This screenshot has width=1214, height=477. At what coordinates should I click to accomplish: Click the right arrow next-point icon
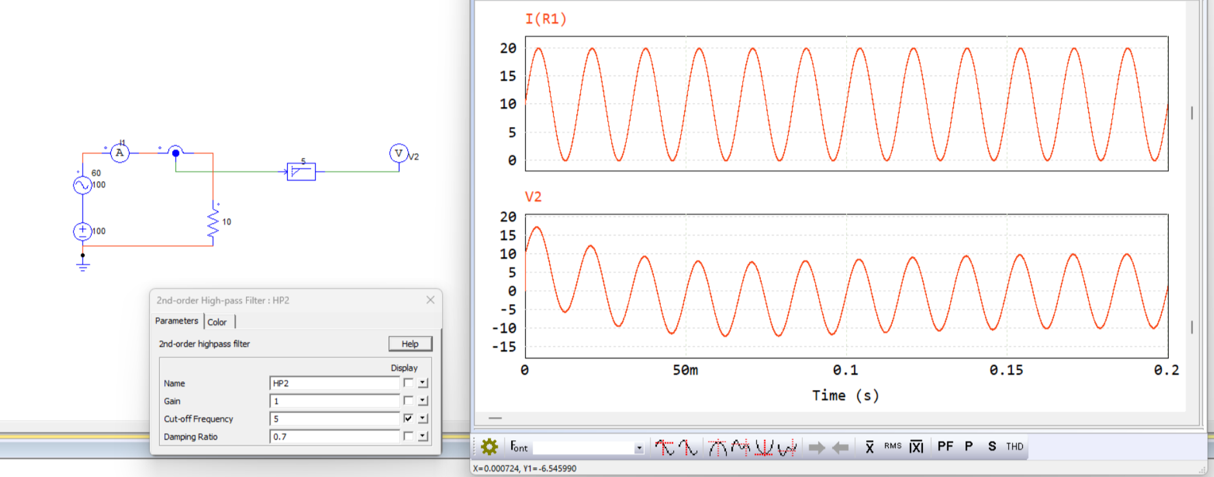pyautogui.click(x=817, y=447)
